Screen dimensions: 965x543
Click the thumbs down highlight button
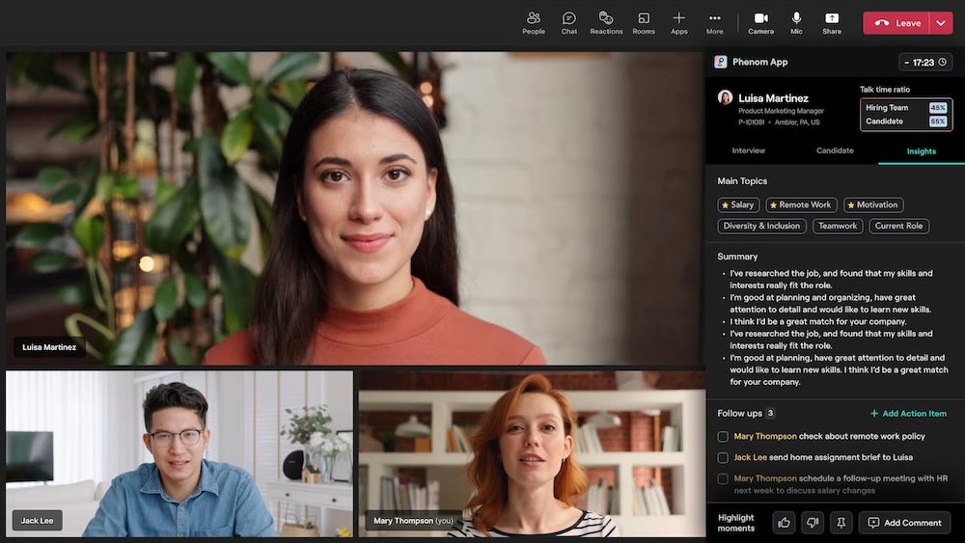813,523
